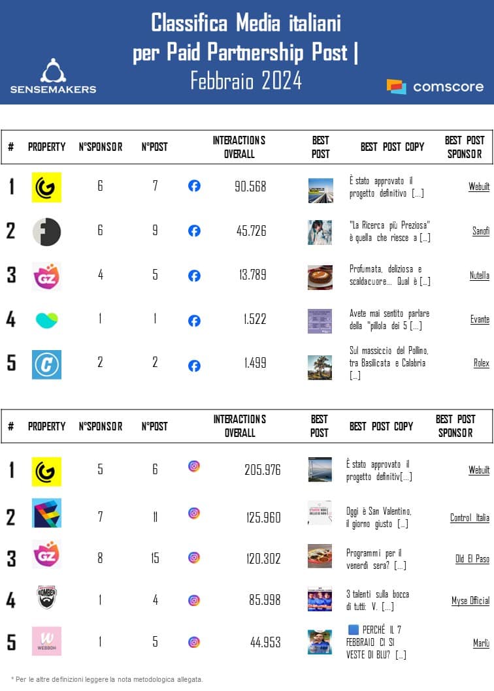Click the pink Webboh logo

[x=46, y=641]
